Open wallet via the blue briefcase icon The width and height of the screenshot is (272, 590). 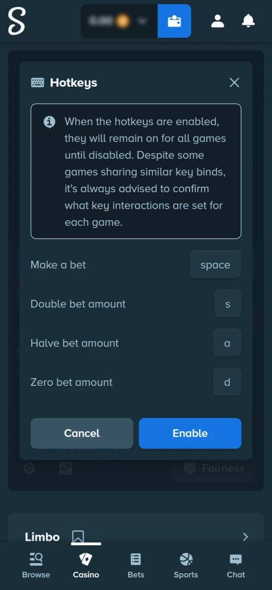174,21
